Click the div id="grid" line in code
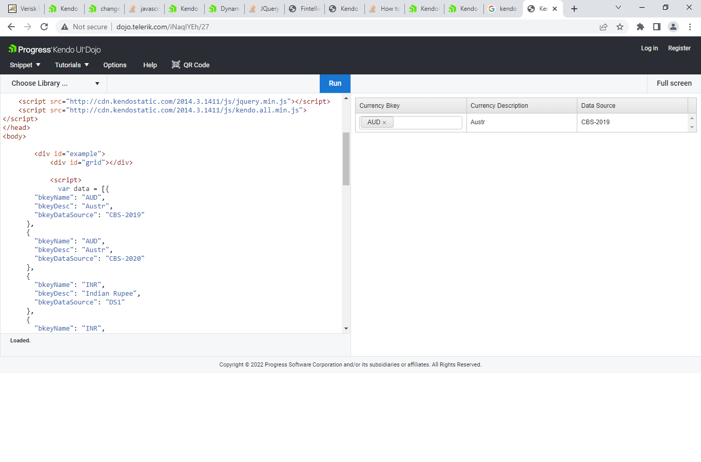Image resolution: width=701 pixels, height=462 pixels. click(91, 163)
